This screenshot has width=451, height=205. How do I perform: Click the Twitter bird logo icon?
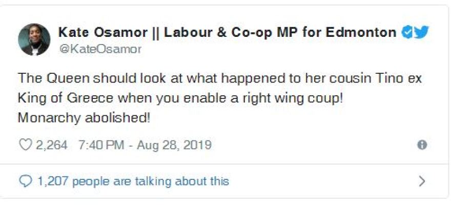(421, 32)
